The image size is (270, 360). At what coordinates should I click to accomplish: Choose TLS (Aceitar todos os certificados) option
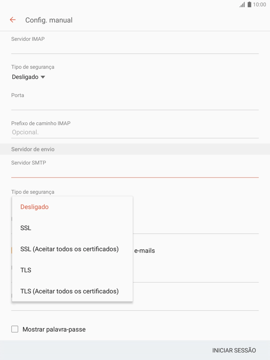tap(69, 291)
